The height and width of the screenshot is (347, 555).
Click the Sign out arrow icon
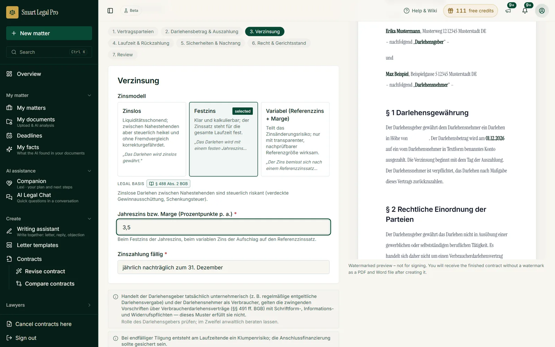[9, 338]
